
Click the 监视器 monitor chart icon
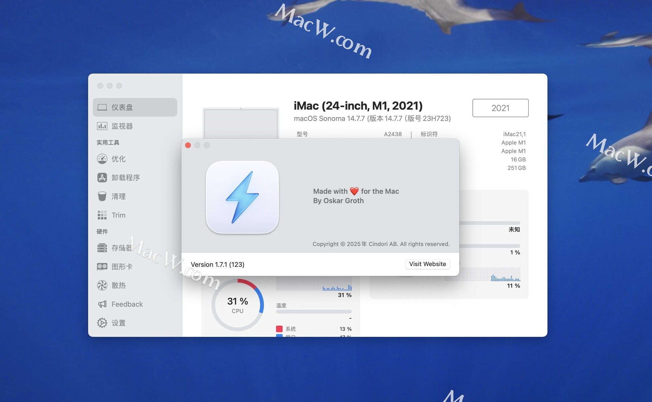(102, 126)
